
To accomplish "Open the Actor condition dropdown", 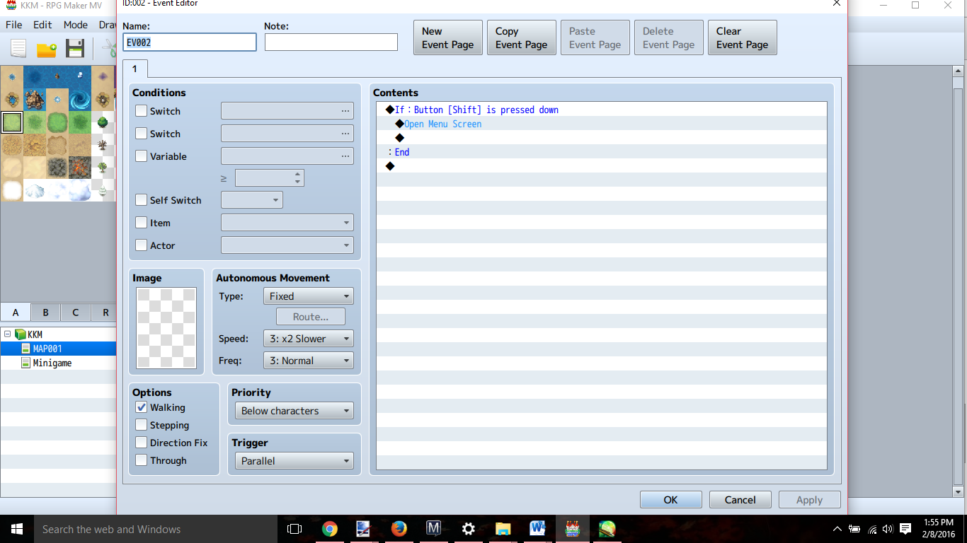I will pos(287,245).
